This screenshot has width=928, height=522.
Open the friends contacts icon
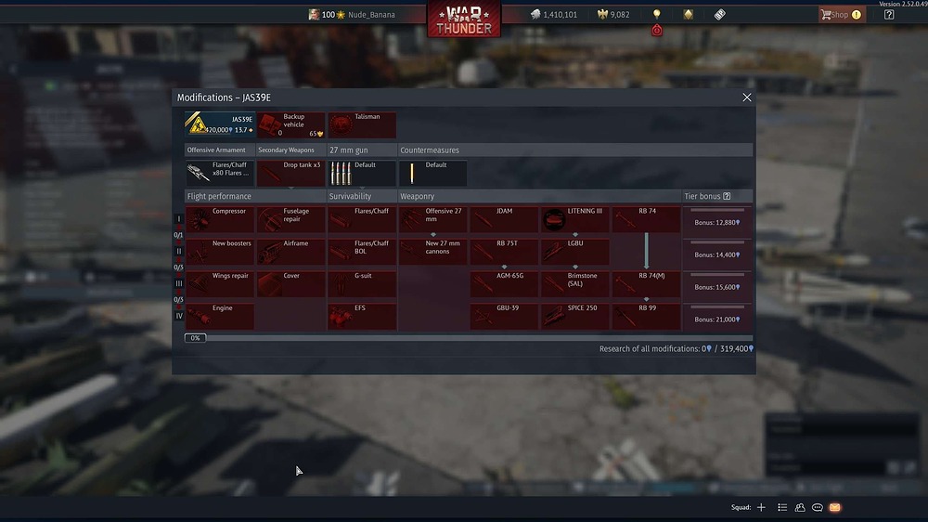(800, 507)
